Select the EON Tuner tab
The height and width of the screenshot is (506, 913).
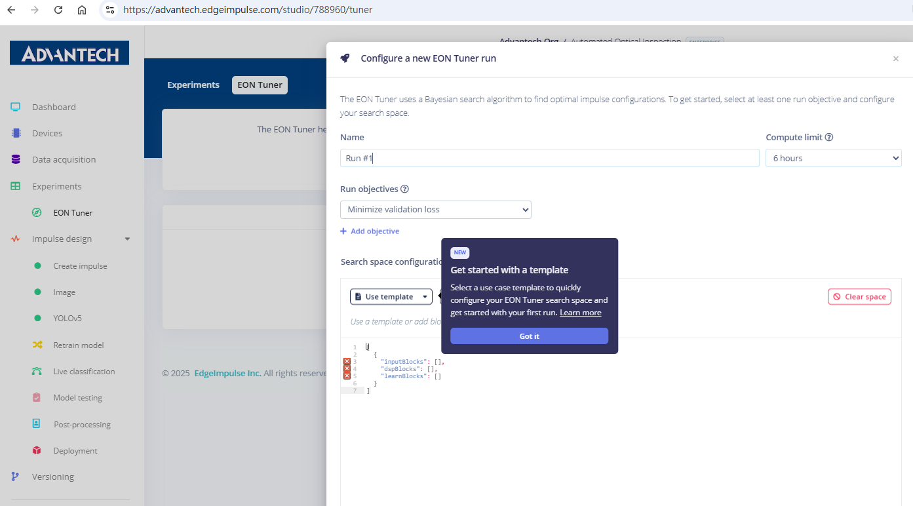click(x=260, y=85)
